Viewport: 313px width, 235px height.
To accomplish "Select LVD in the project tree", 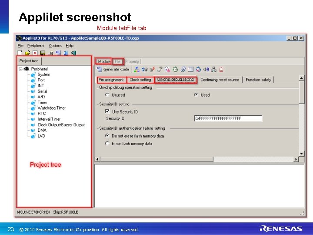I will (x=41, y=136).
